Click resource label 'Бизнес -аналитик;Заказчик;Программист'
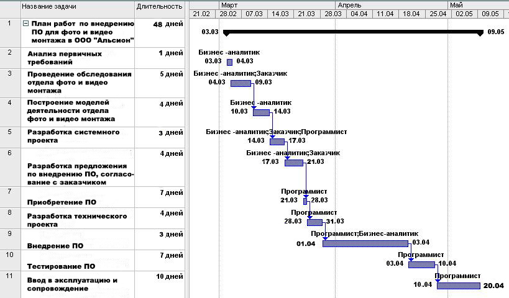 (276, 132)
